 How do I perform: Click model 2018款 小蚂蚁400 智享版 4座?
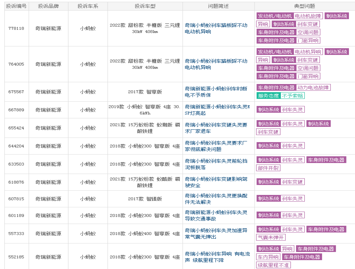click(145, 234)
